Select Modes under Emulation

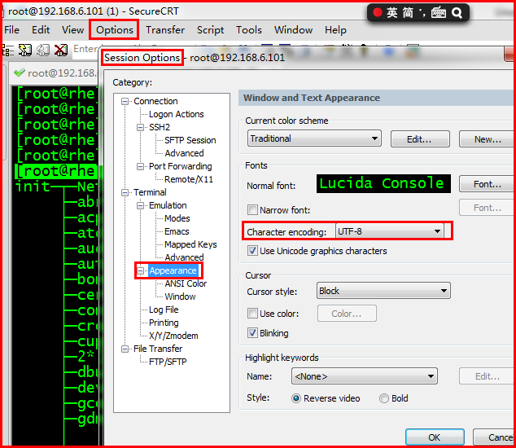(177, 218)
